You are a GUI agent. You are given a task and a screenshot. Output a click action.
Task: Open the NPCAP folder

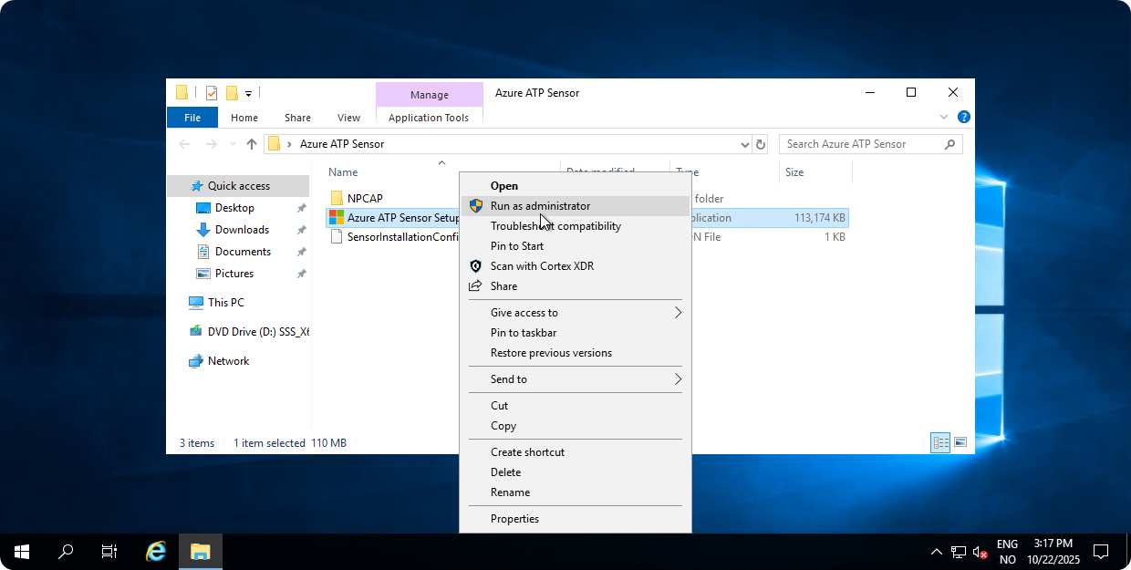365,198
